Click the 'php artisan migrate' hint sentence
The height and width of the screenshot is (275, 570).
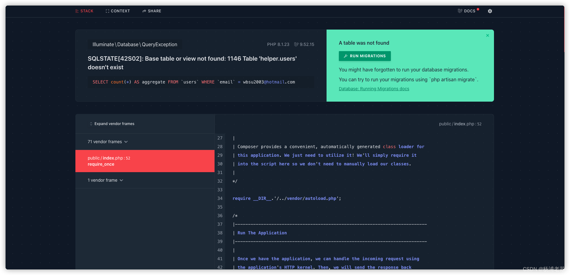(409, 79)
